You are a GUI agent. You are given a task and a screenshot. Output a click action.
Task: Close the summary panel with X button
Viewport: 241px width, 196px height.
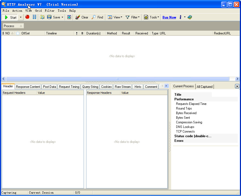pos(237,86)
